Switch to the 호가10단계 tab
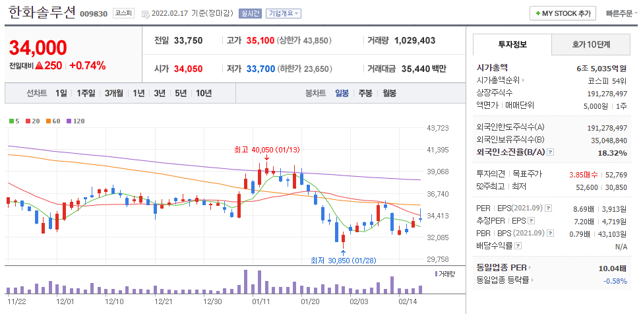 click(x=591, y=44)
